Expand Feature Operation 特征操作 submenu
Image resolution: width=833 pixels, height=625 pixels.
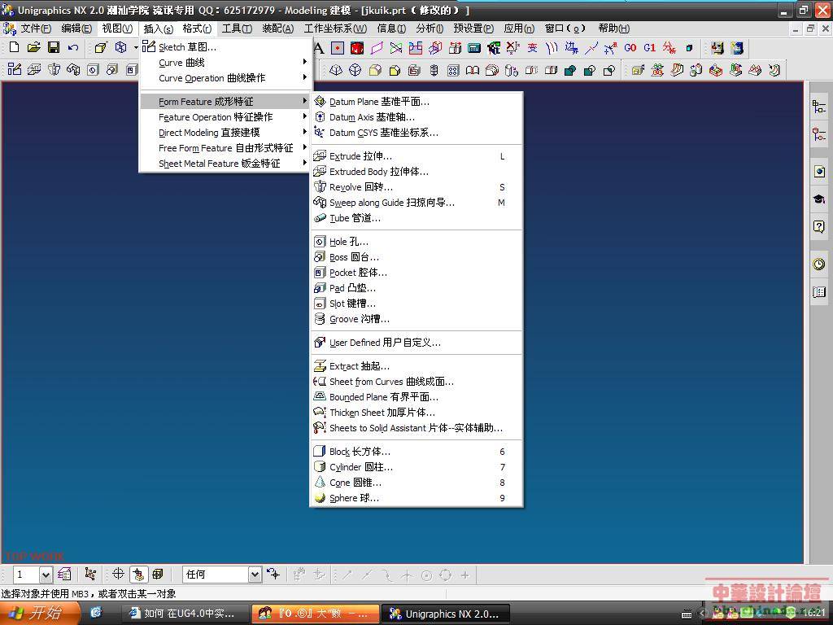[226, 117]
